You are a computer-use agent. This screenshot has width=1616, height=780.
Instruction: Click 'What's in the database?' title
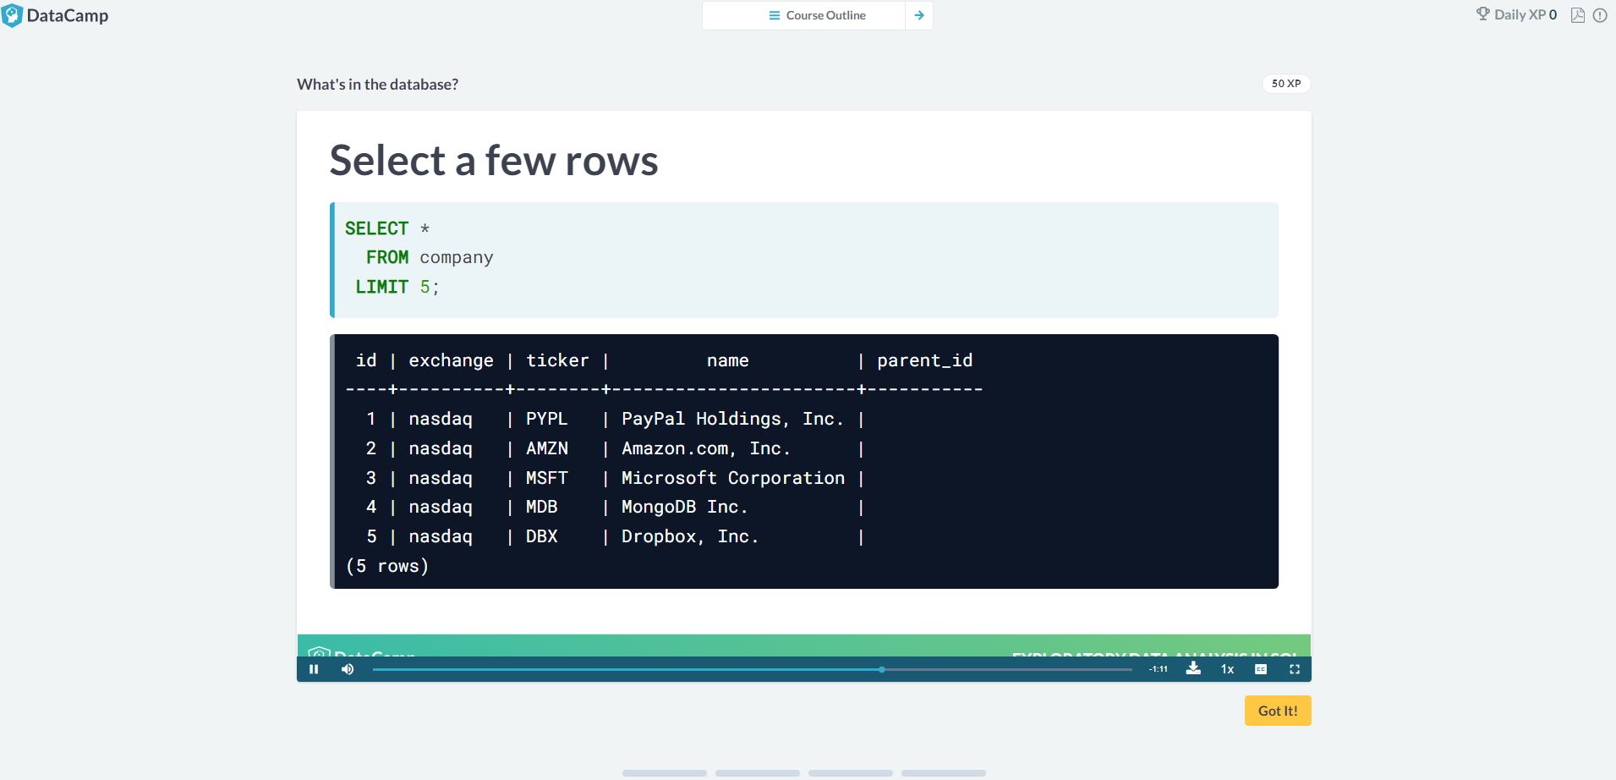377,85
